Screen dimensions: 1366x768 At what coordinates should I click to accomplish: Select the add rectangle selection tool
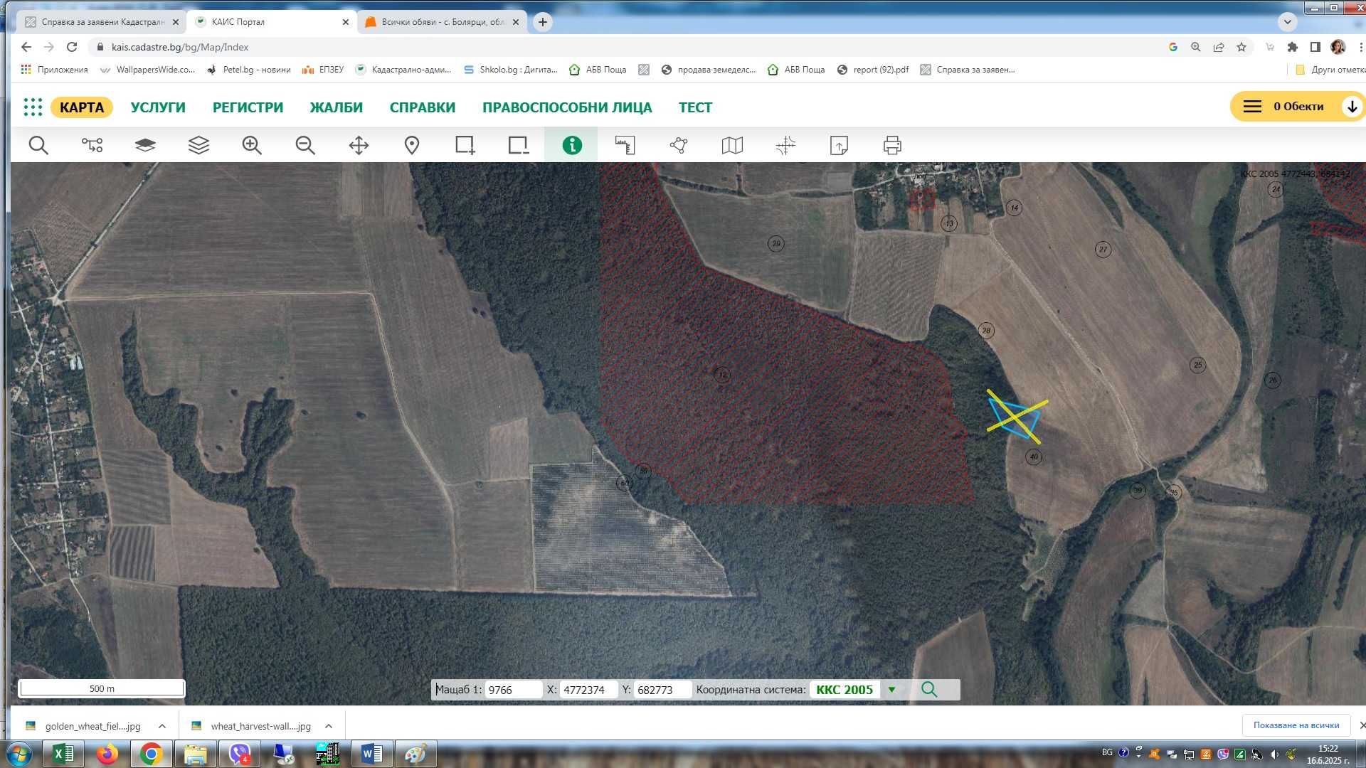465,146
